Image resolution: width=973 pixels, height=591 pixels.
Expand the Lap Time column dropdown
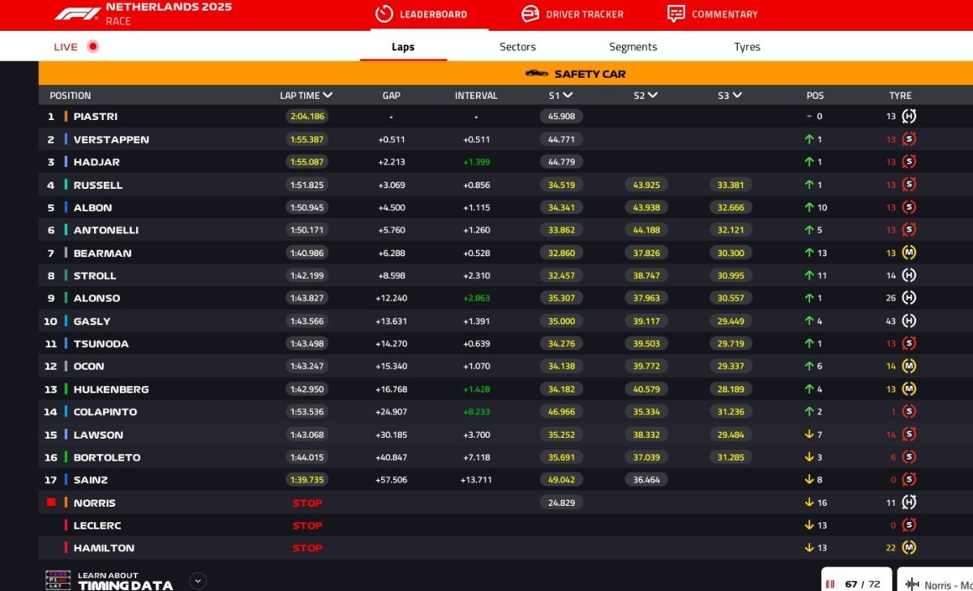tap(328, 96)
